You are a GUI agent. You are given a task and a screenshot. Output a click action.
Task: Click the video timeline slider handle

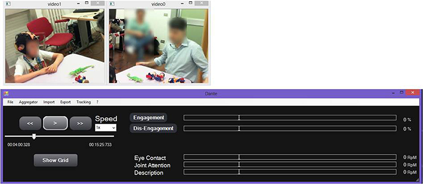(34, 137)
